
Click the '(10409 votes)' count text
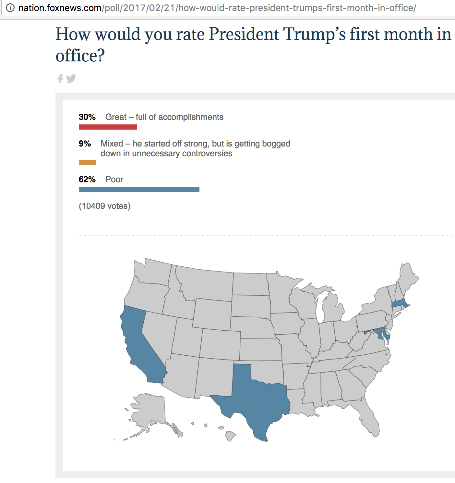[104, 206]
